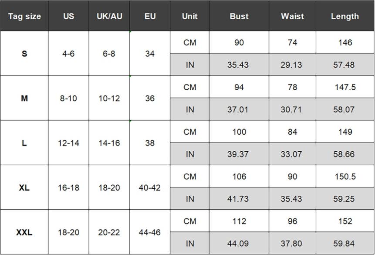
Task: Click EU size 44-46 cell
Action: click(150, 232)
